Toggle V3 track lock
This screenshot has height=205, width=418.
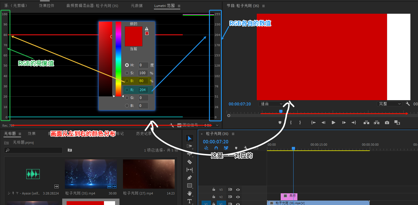coord(214,190)
